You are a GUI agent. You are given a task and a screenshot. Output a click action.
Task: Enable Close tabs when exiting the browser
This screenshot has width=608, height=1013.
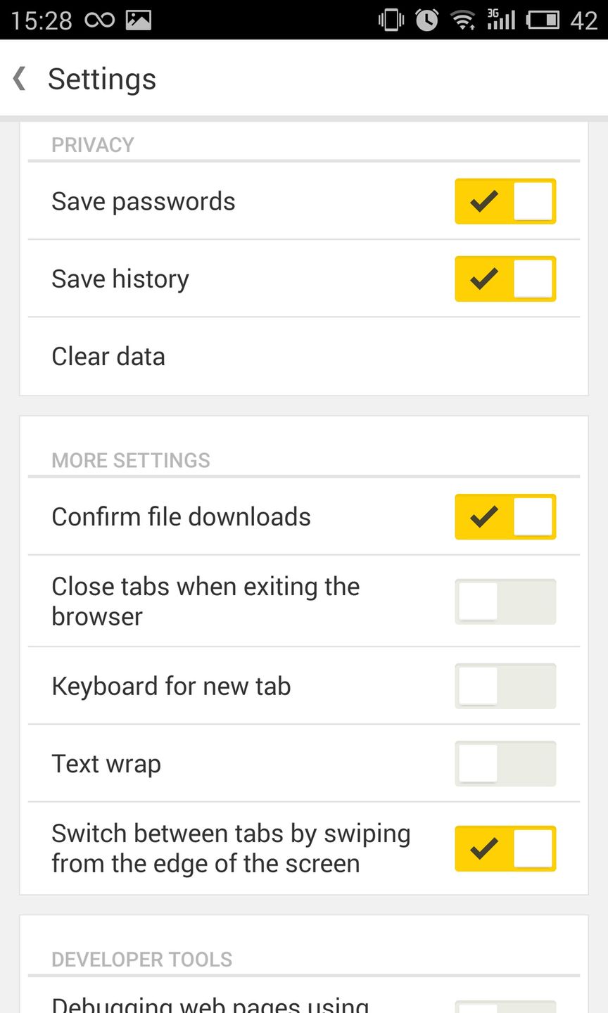pyautogui.click(x=505, y=601)
